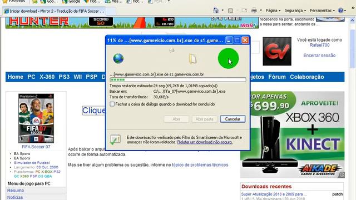The image size is (356, 200).
Task: Click the scrollbar up arrow
Action: [x=352, y=21]
